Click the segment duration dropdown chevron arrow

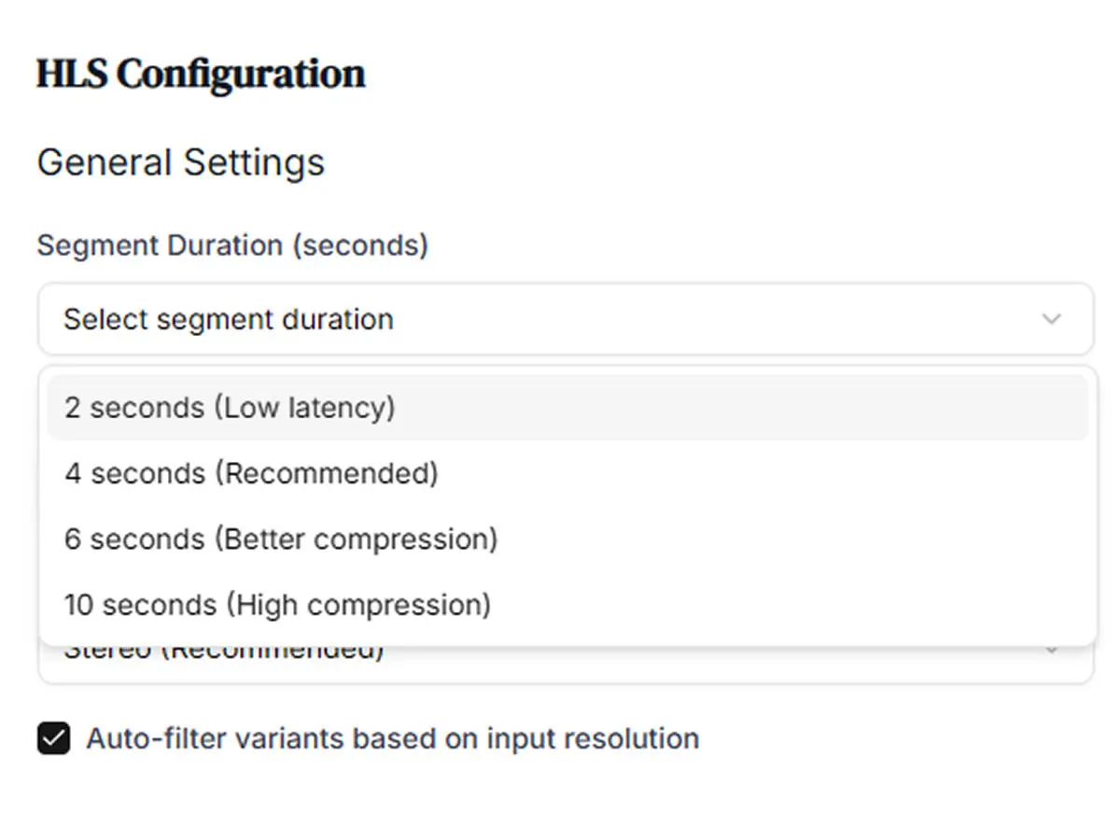pyautogui.click(x=1052, y=319)
